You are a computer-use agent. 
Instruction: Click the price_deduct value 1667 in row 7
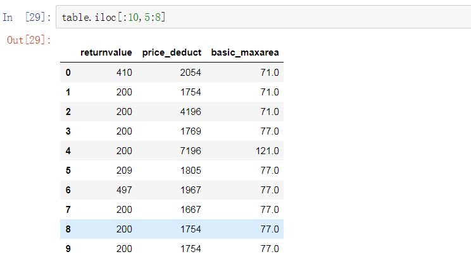click(x=190, y=210)
